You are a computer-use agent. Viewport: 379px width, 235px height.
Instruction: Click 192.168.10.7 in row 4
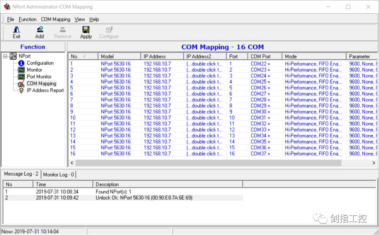point(157,82)
